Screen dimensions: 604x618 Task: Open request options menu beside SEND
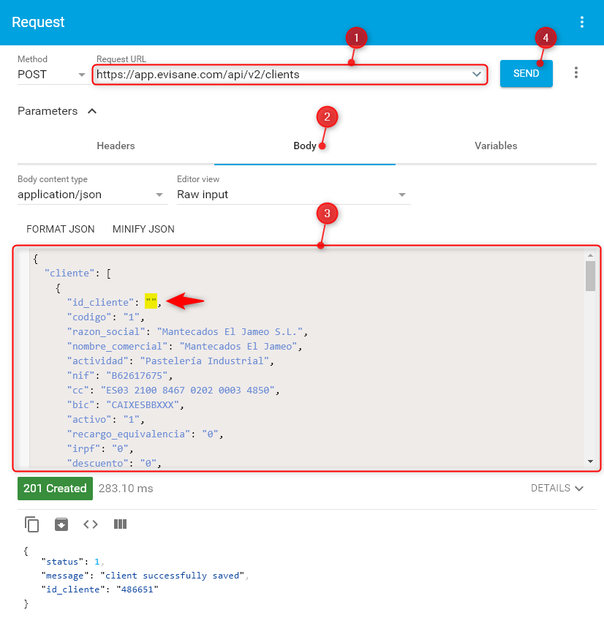(x=576, y=73)
